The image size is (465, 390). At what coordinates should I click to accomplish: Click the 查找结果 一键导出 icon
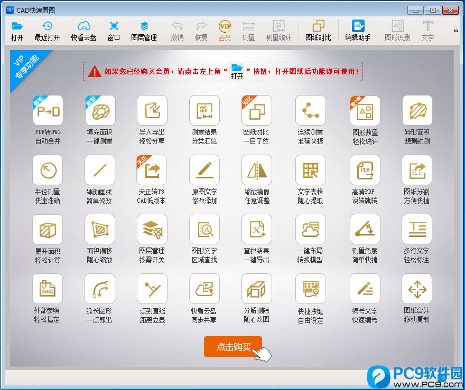pyautogui.click(x=257, y=230)
